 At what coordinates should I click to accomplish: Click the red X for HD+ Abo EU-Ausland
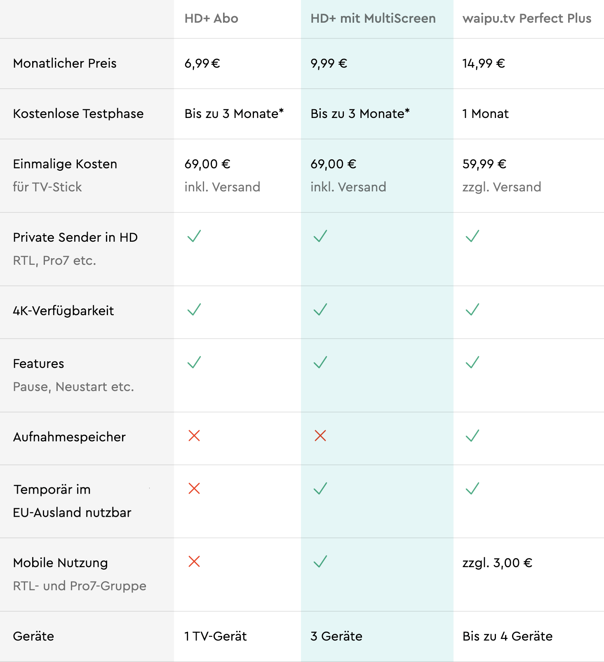click(194, 488)
